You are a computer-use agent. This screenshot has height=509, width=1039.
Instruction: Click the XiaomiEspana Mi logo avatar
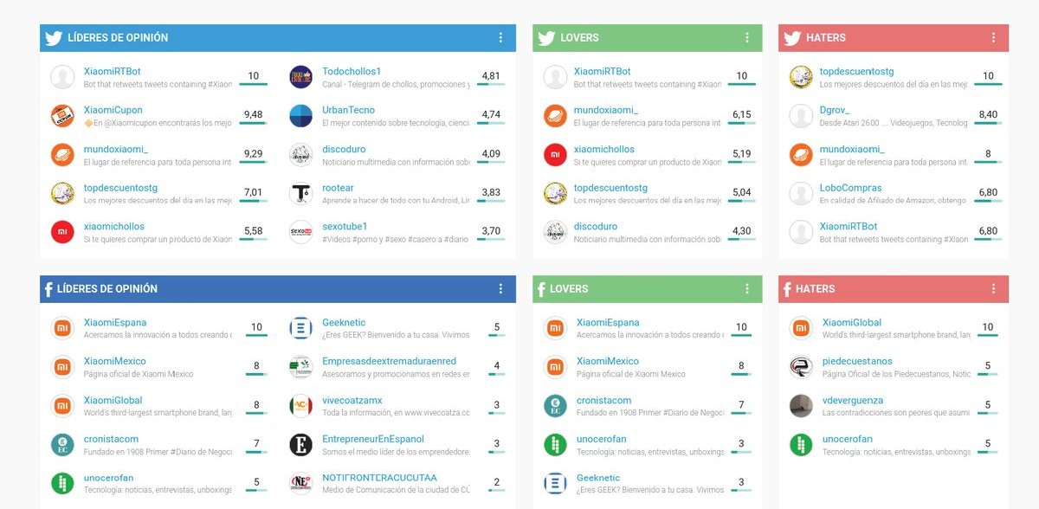pyautogui.click(x=62, y=328)
